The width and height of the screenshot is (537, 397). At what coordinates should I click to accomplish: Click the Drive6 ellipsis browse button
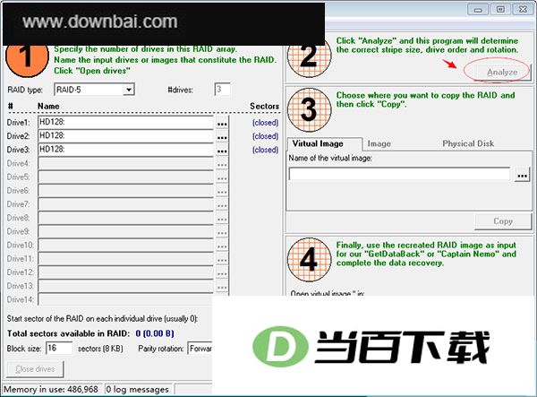pyautogui.click(x=222, y=191)
